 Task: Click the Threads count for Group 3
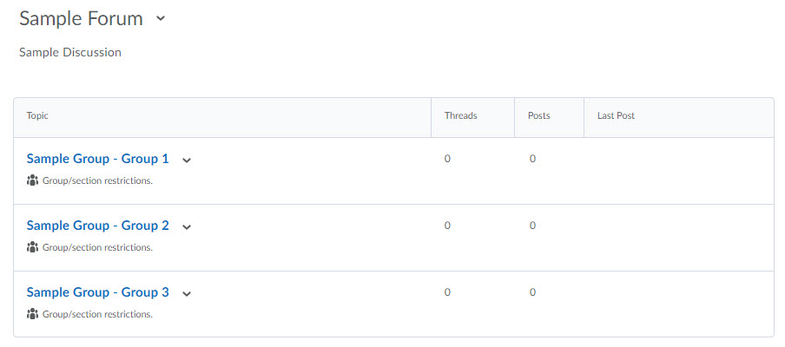447,292
